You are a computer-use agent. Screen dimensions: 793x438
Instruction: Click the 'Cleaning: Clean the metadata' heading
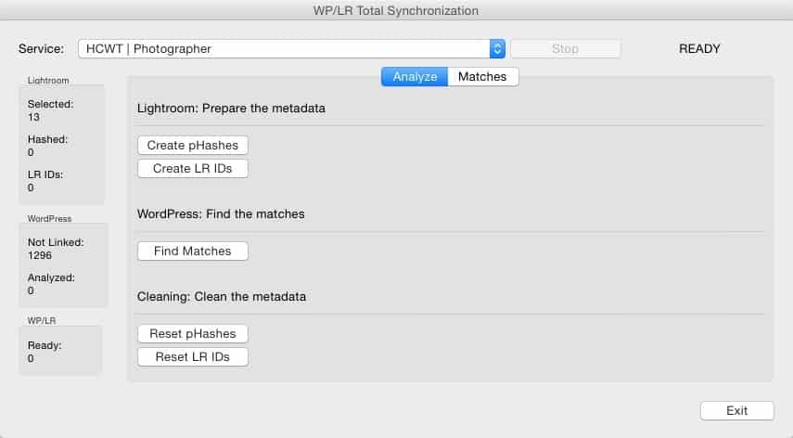[x=222, y=296]
